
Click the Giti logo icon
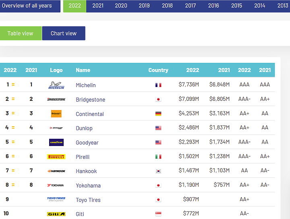tap(56, 214)
